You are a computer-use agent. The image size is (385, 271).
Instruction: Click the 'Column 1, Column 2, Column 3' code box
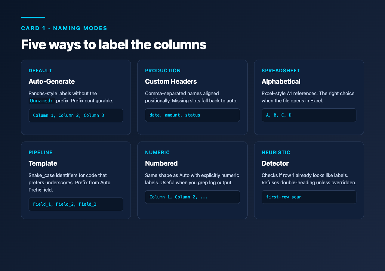(76, 115)
